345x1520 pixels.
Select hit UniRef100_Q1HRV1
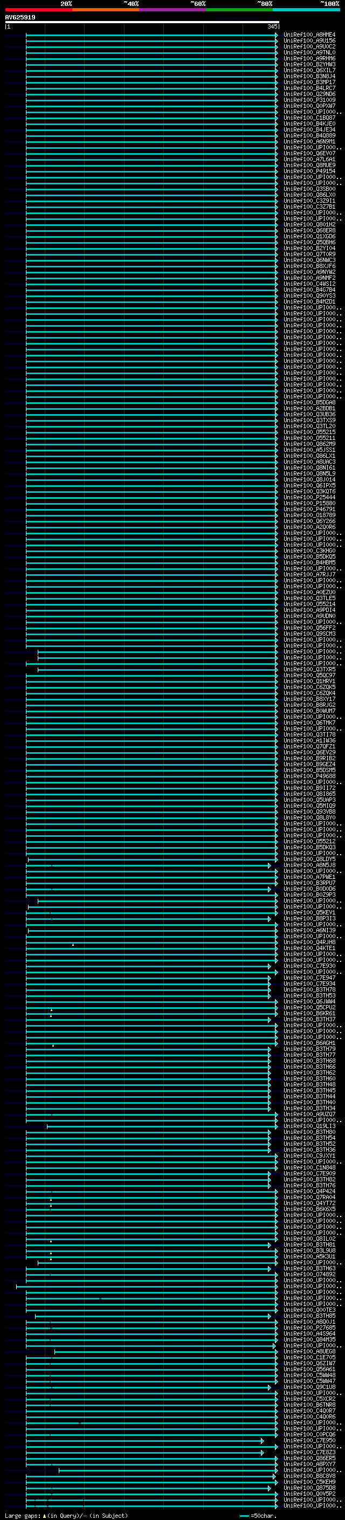[309, 681]
